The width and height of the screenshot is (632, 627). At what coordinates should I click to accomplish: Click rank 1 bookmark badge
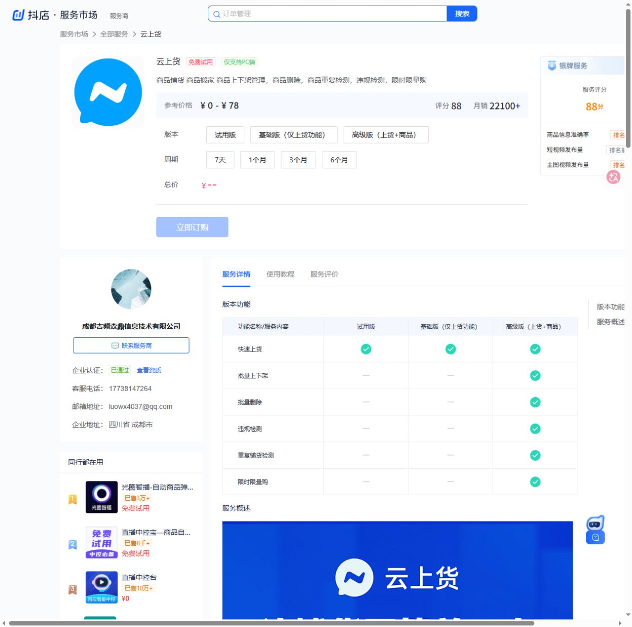coord(72,499)
